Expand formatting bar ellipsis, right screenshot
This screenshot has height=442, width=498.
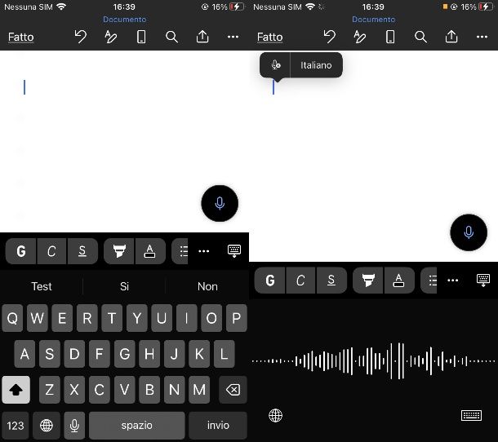452,281
